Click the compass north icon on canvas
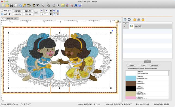The height and width of the screenshot is (107, 175). click(117, 22)
